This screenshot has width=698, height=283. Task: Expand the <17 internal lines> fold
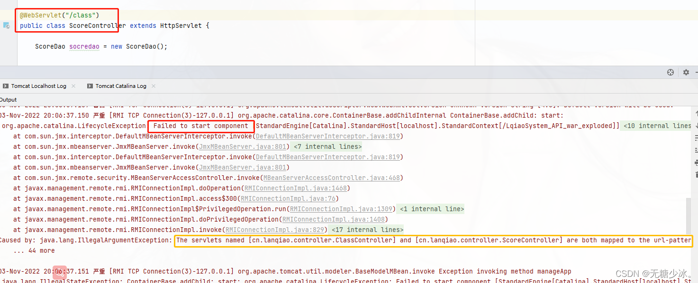pyautogui.click(x=367, y=230)
